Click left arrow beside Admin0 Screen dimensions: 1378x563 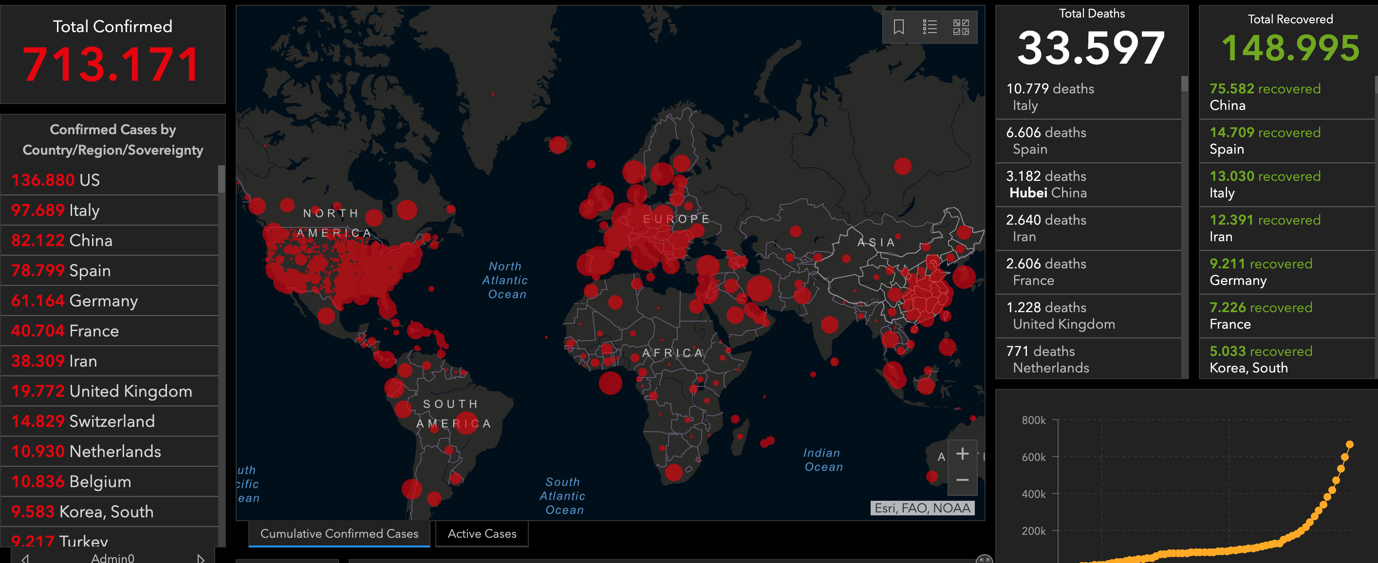point(25,558)
